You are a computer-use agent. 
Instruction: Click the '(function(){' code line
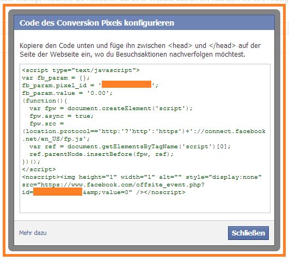click(x=45, y=101)
